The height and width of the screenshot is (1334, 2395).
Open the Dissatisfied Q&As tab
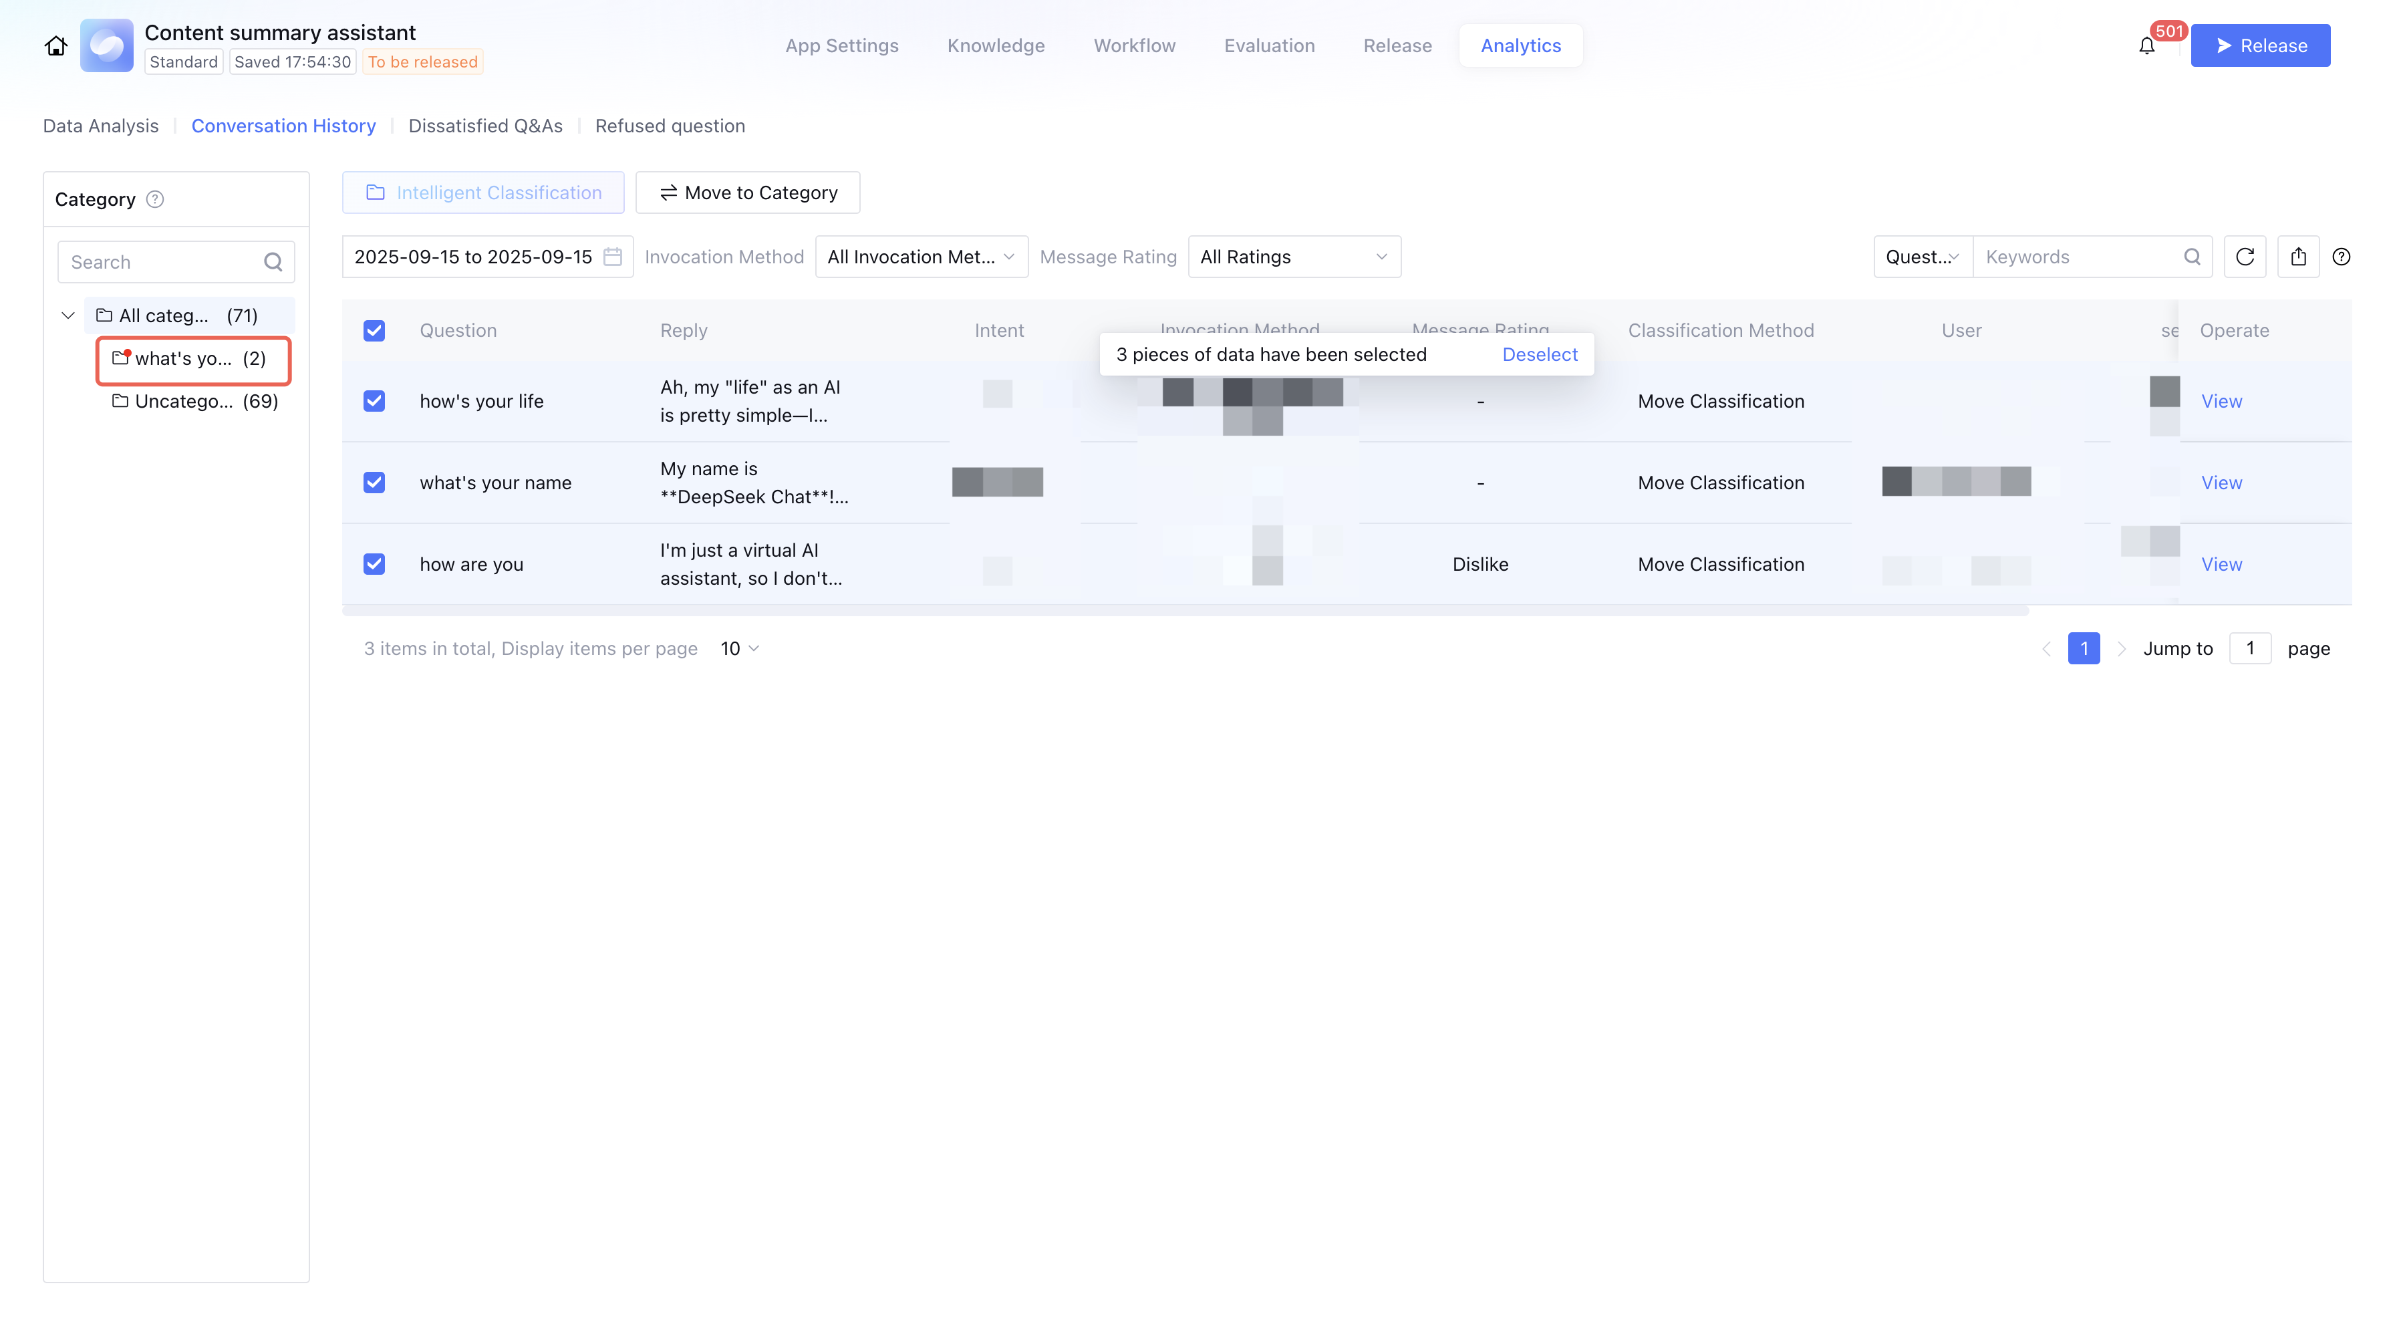(x=485, y=126)
